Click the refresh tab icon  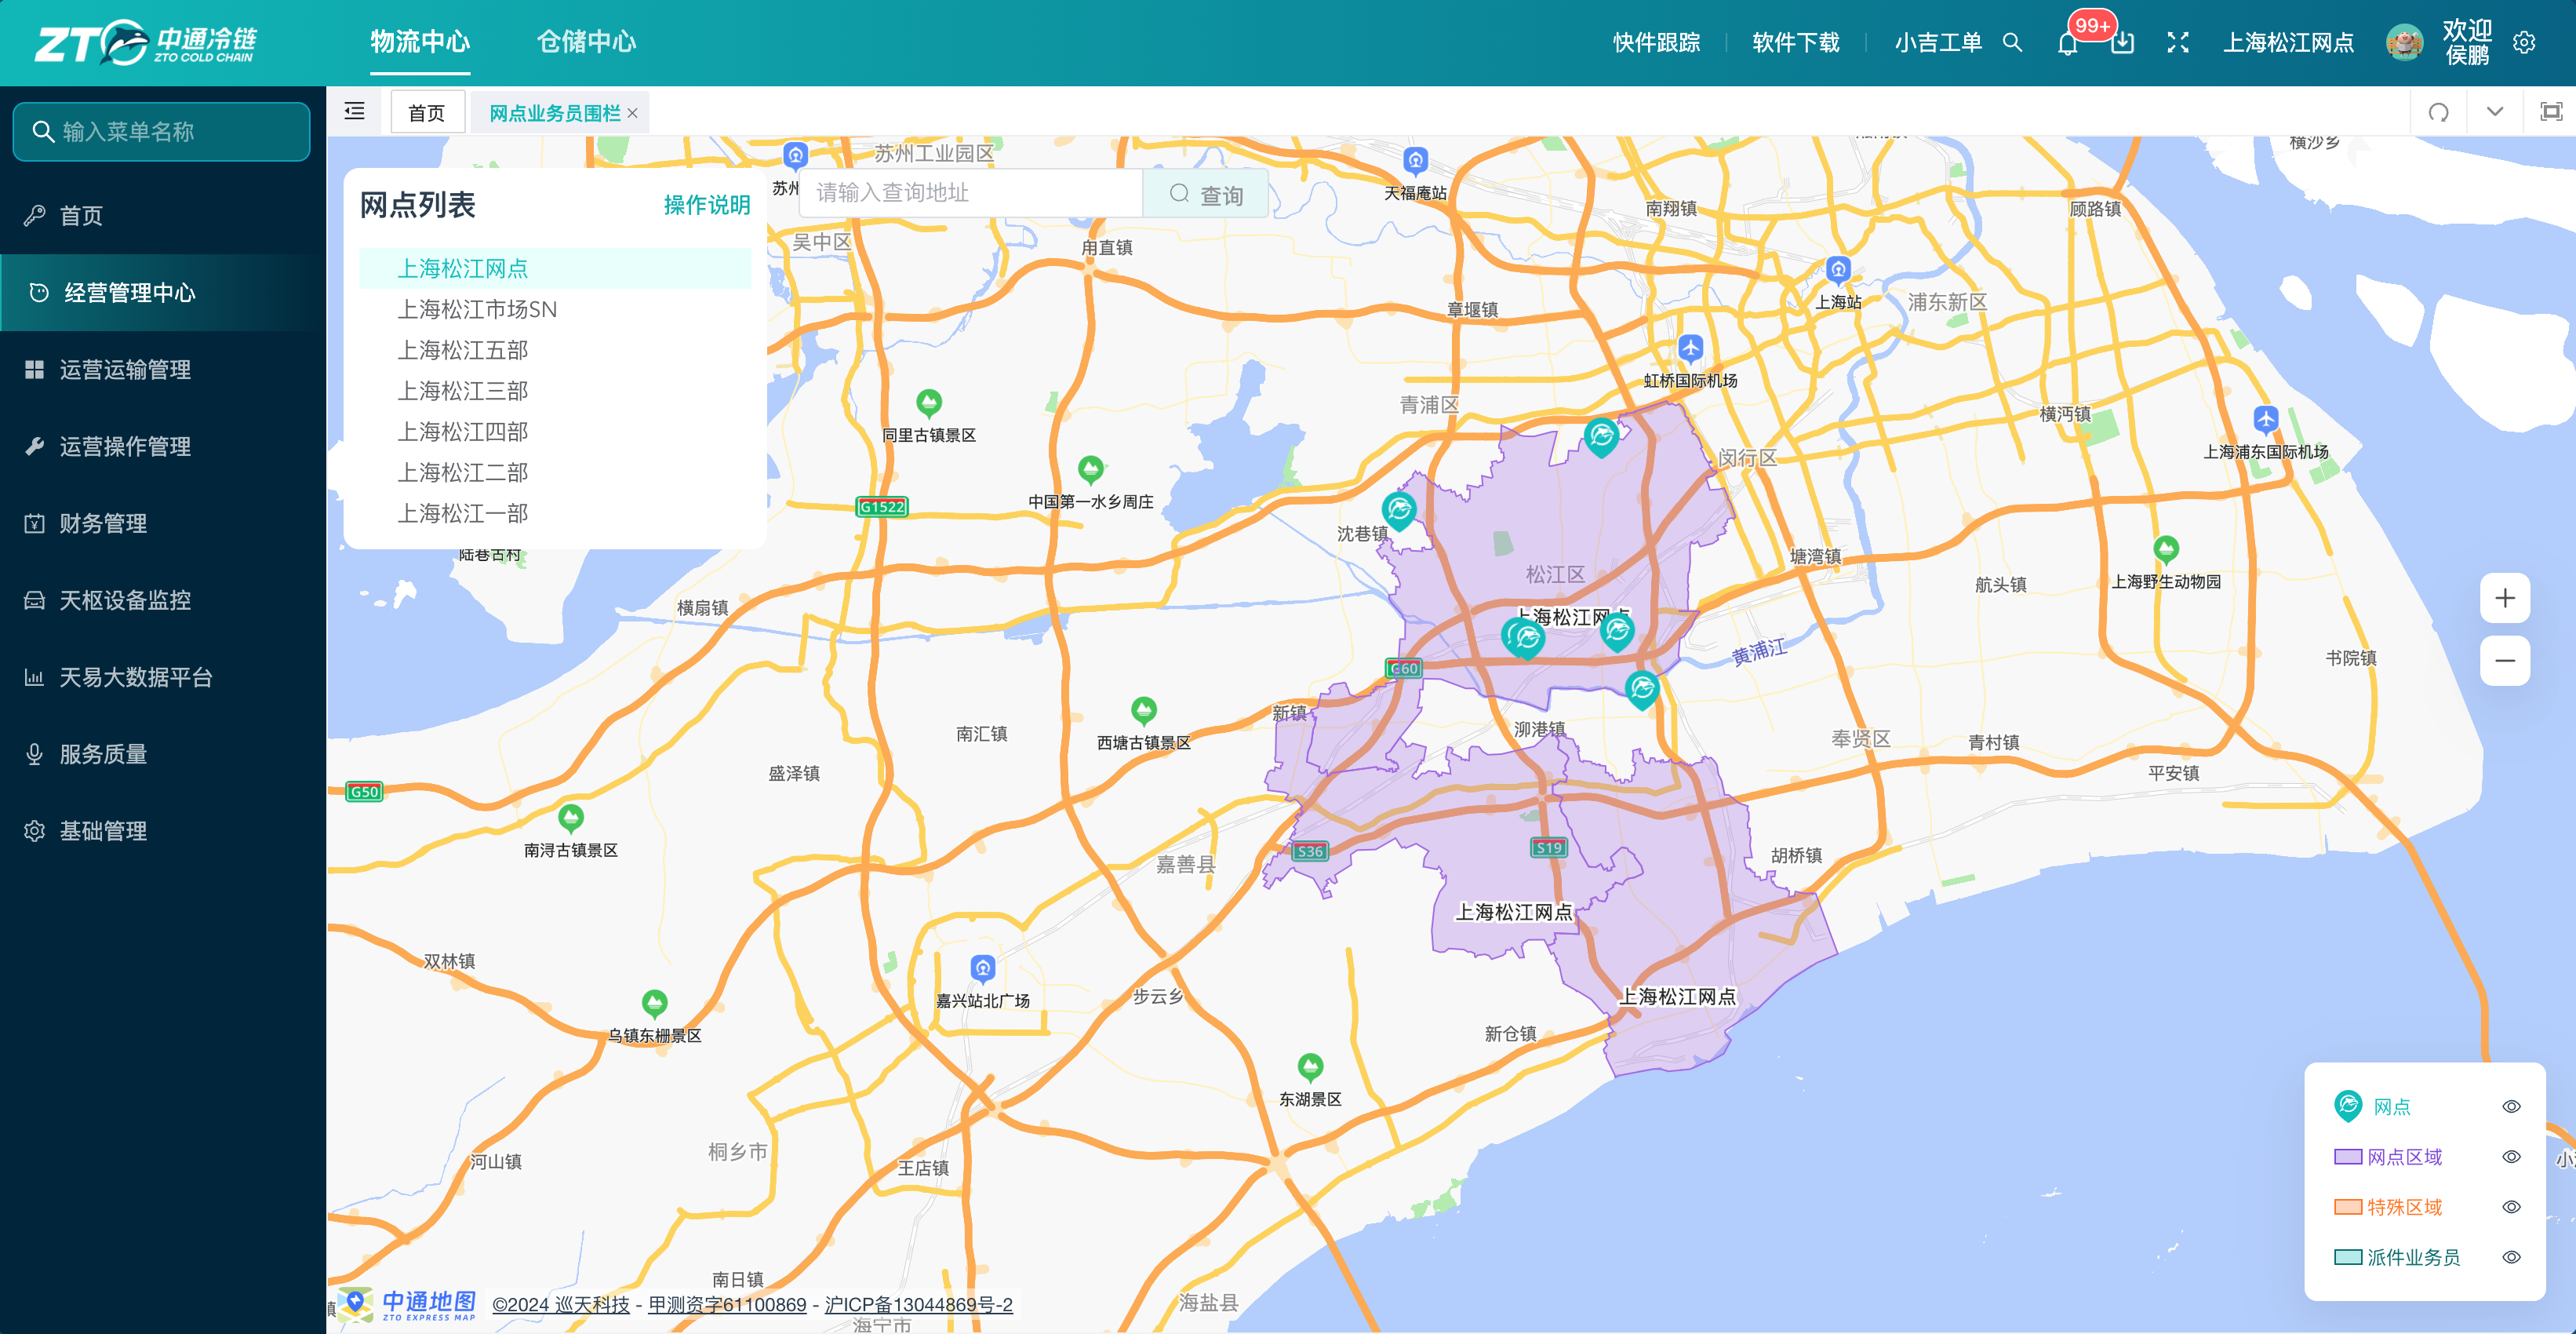[2438, 111]
